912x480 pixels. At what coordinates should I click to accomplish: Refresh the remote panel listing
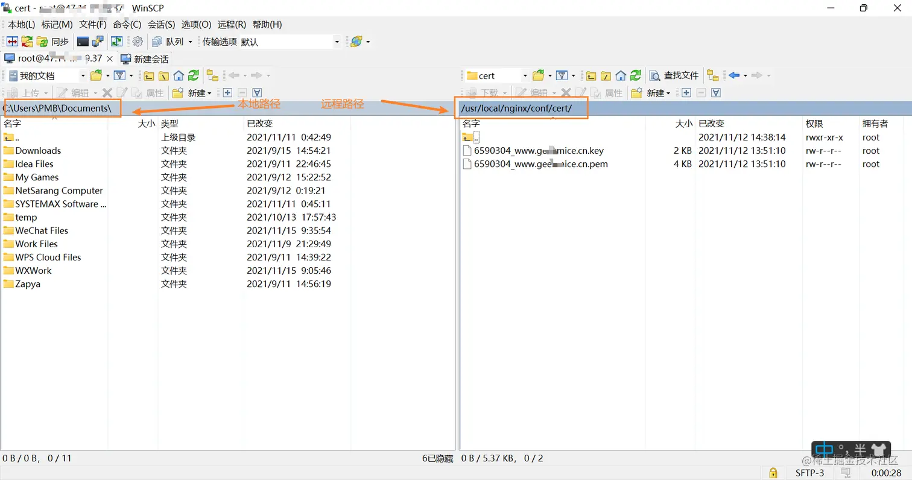[636, 75]
